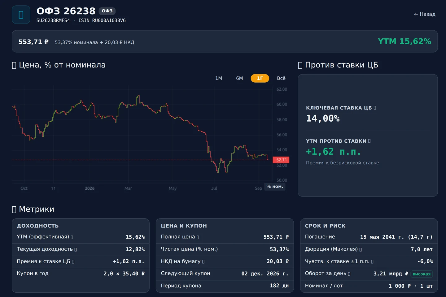Show info tooltip for 'Дюрация (Маколея)'

(361, 249)
